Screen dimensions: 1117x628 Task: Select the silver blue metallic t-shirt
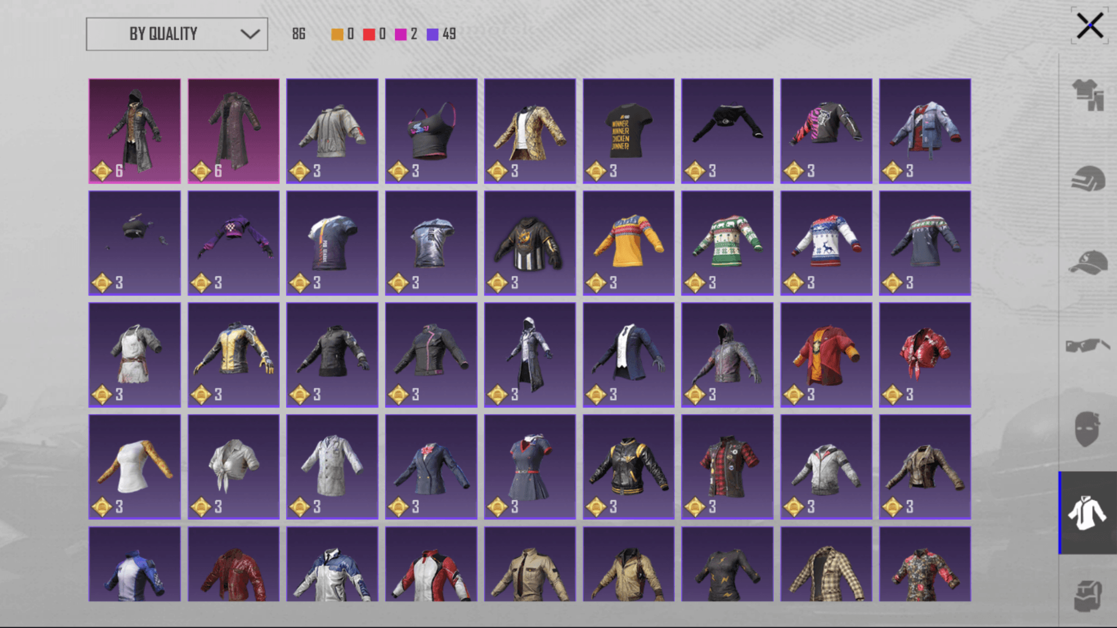pyautogui.click(x=431, y=243)
